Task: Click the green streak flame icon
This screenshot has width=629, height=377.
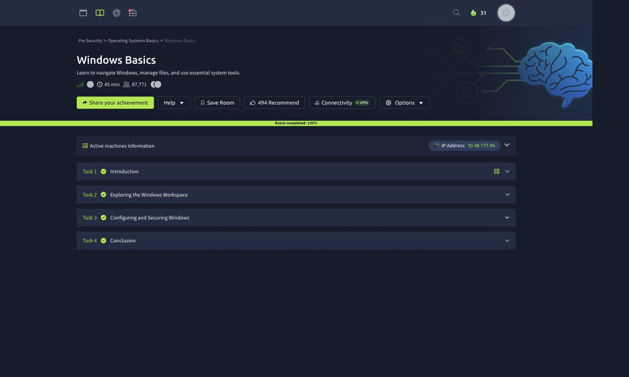Action: [x=473, y=13]
